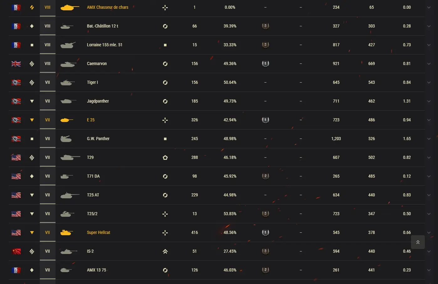This screenshot has height=284, width=438.
Task: Expand the AMX Chasseur de chars row
Action: coord(429,8)
